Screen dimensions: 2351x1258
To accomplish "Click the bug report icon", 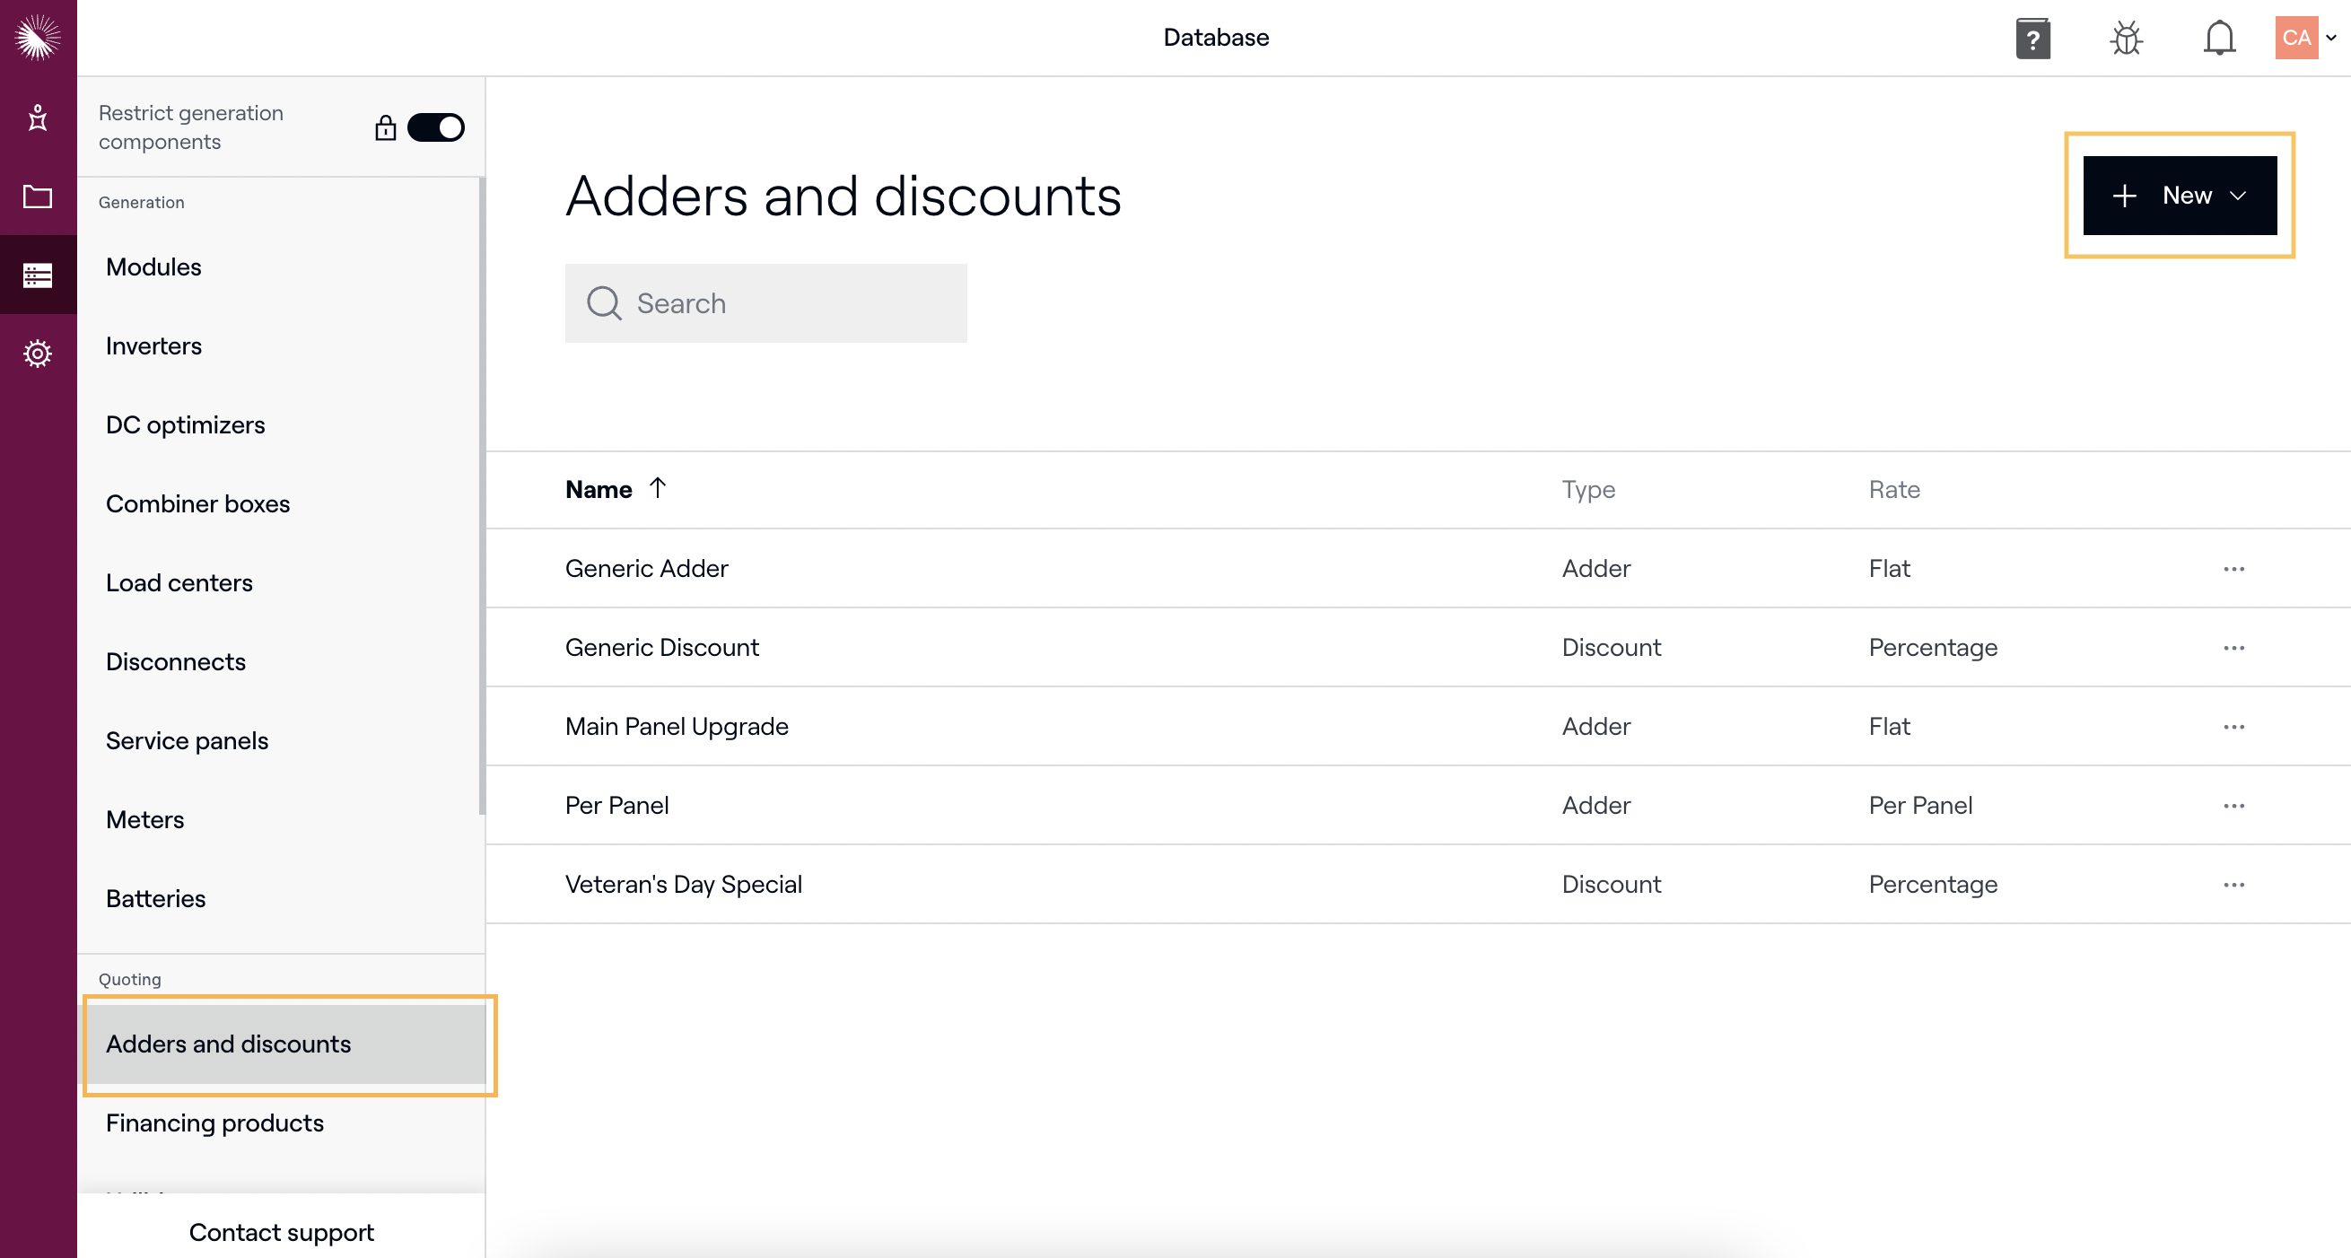I will click(x=2126, y=39).
